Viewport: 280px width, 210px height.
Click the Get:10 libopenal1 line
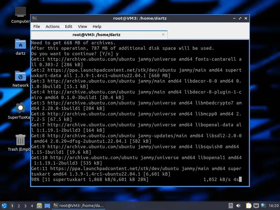[136, 160]
